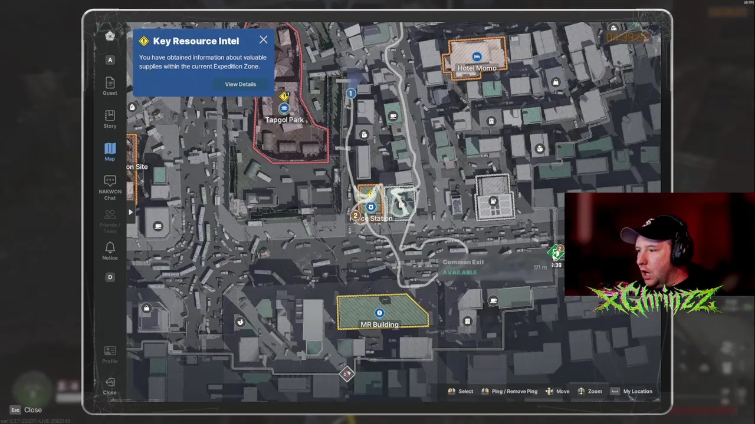Click the orange expedition countdown timer
The image size is (755, 424).
628,38
